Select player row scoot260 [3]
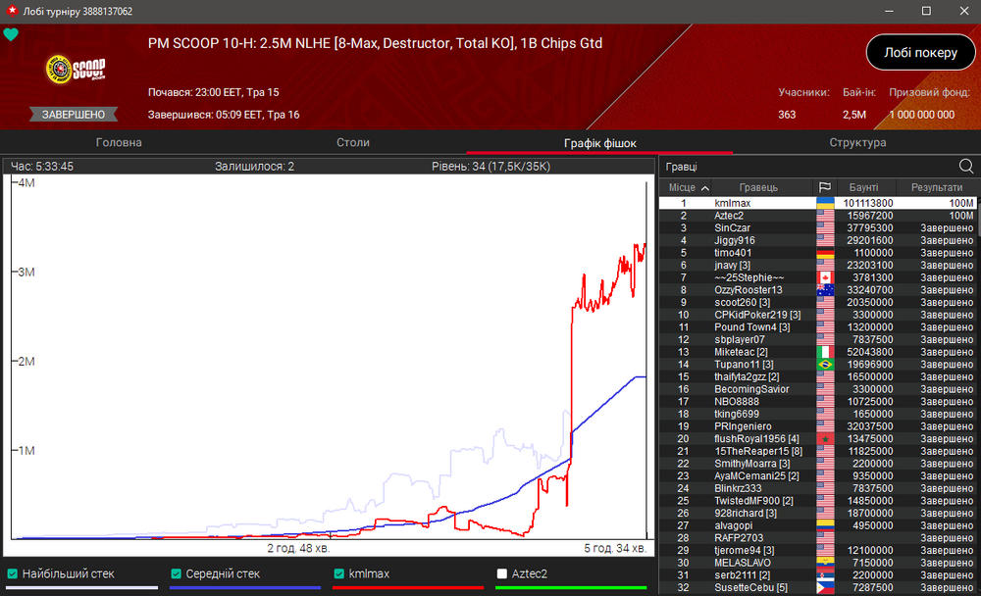 [x=818, y=303]
